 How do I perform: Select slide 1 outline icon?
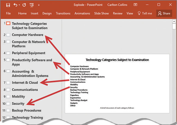pyautogui.click(x=8, y=24)
